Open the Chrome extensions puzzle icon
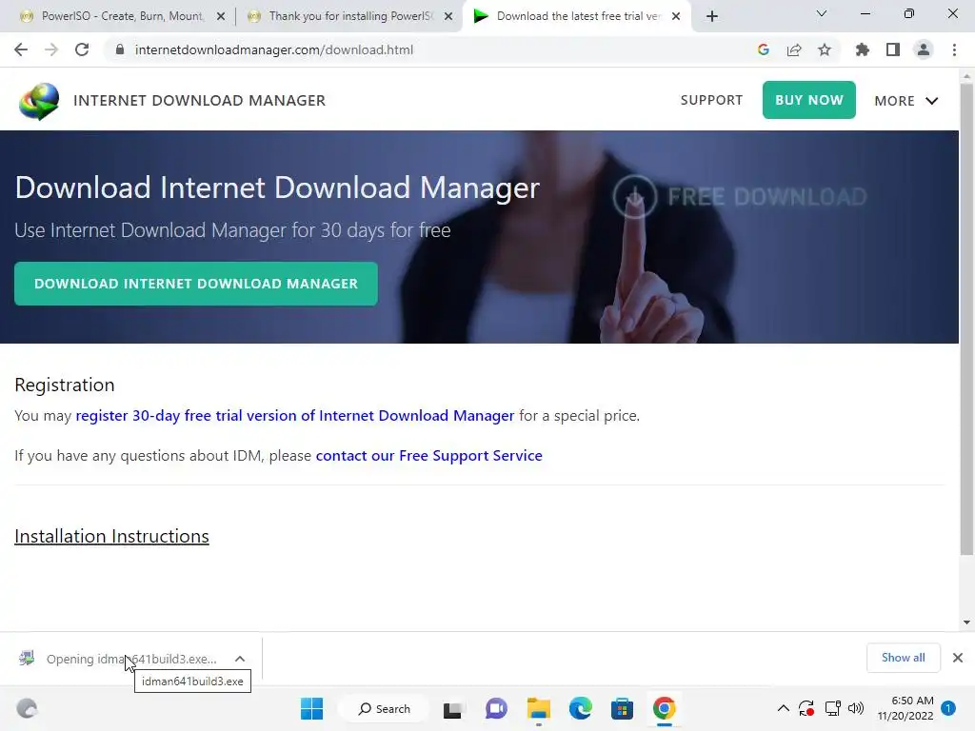Viewport: 975px width, 731px height. point(862,49)
